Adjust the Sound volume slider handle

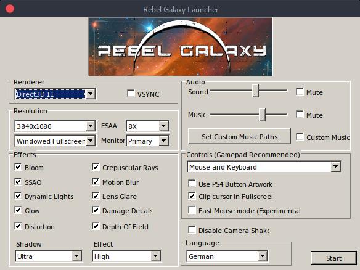255,91
